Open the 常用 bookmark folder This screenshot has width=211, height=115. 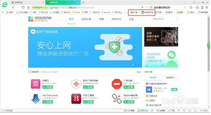click(85, 12)
